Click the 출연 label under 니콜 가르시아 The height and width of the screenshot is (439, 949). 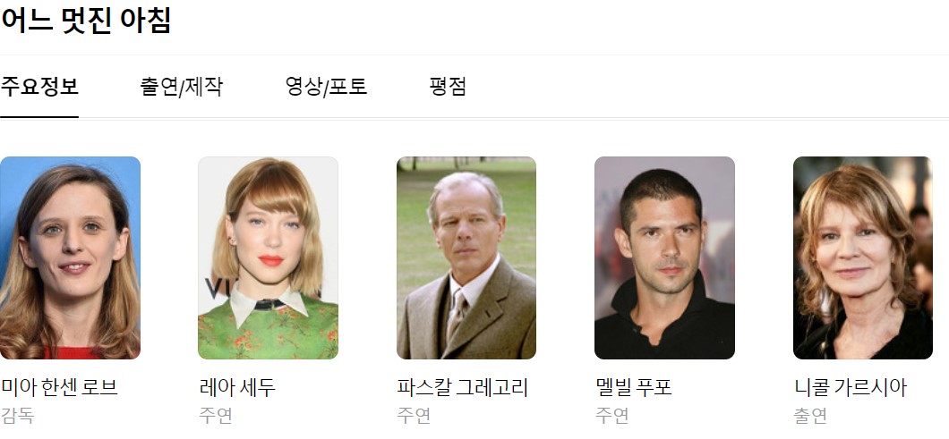point(810,416)
